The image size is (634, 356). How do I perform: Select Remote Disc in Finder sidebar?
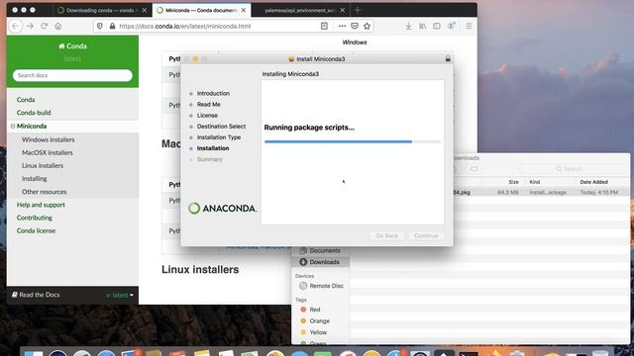[322, 286]
